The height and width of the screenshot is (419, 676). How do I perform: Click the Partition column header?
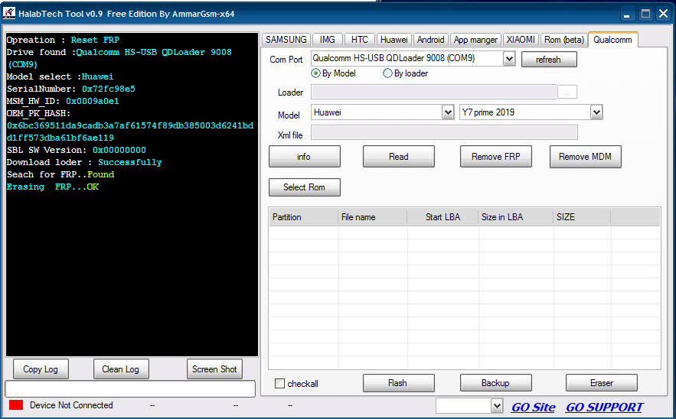(304, 217)
